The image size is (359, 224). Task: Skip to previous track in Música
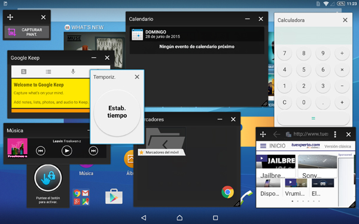[41, 151]
